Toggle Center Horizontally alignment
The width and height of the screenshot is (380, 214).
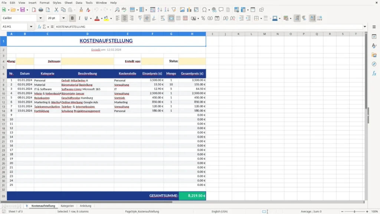[x=125, y=18]
